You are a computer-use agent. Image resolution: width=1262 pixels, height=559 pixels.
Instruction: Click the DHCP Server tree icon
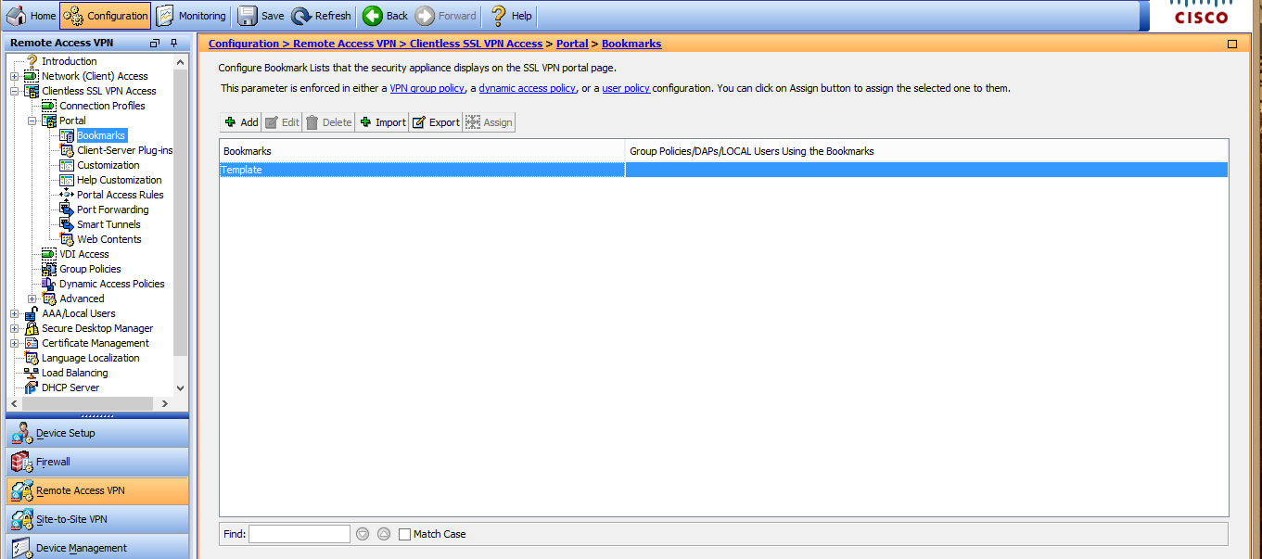(32, 387)
